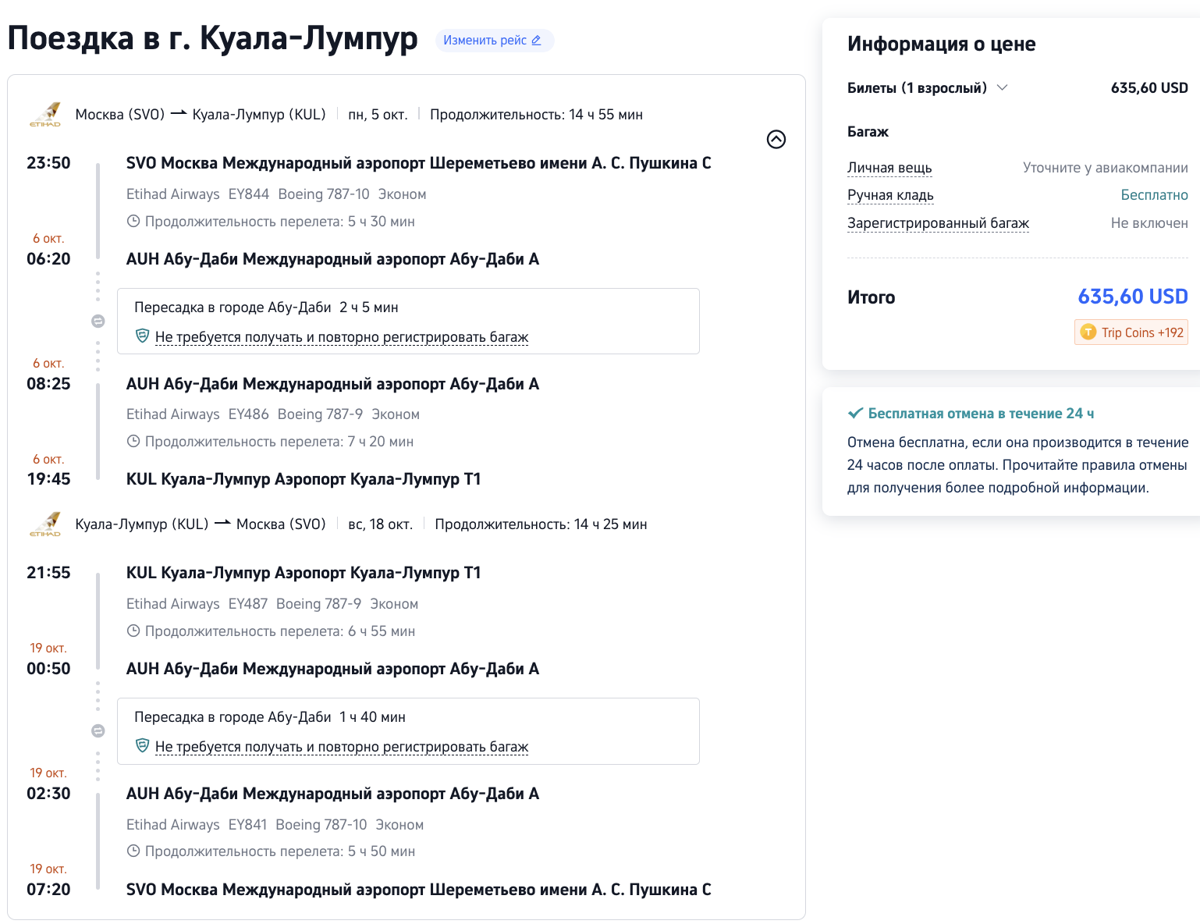The height and width of the screenshot is (924, 1200).
Task: Click the shield icon in the second Abu Dhabi layover box
Action: [x=142, y=746]
